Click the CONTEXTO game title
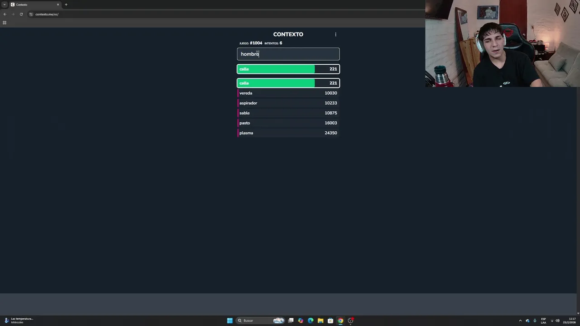Image resolution: width=580 pixels, height=326 pixels. (x=288, y=34)
